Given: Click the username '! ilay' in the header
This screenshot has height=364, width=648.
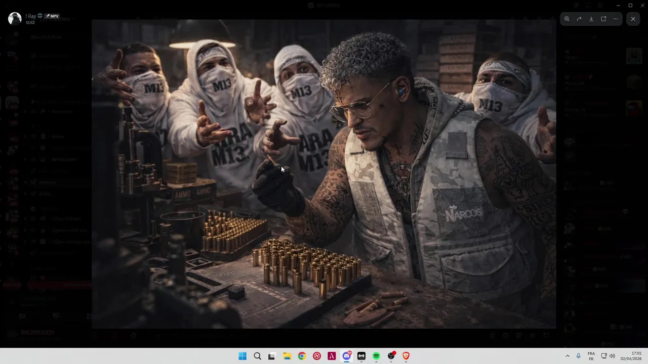Looking at the screenshot, I should tap(31, 16).
